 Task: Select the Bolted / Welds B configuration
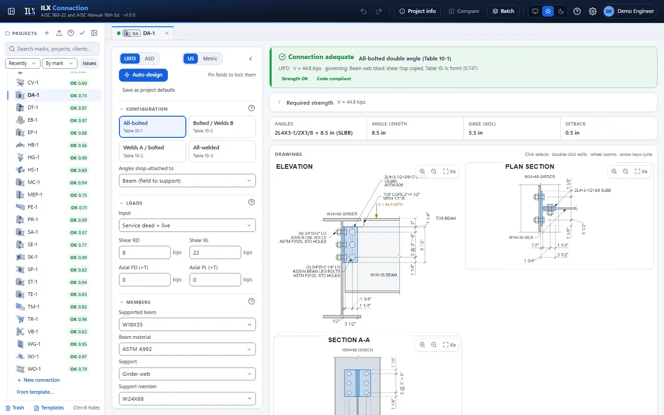point(222,127)
